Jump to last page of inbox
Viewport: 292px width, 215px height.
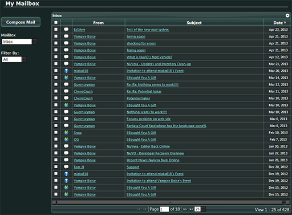click(x=191, y=209)
